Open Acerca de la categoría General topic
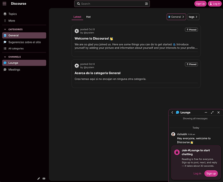The width and height of the screenshot is (223, 182). [98, 73]
